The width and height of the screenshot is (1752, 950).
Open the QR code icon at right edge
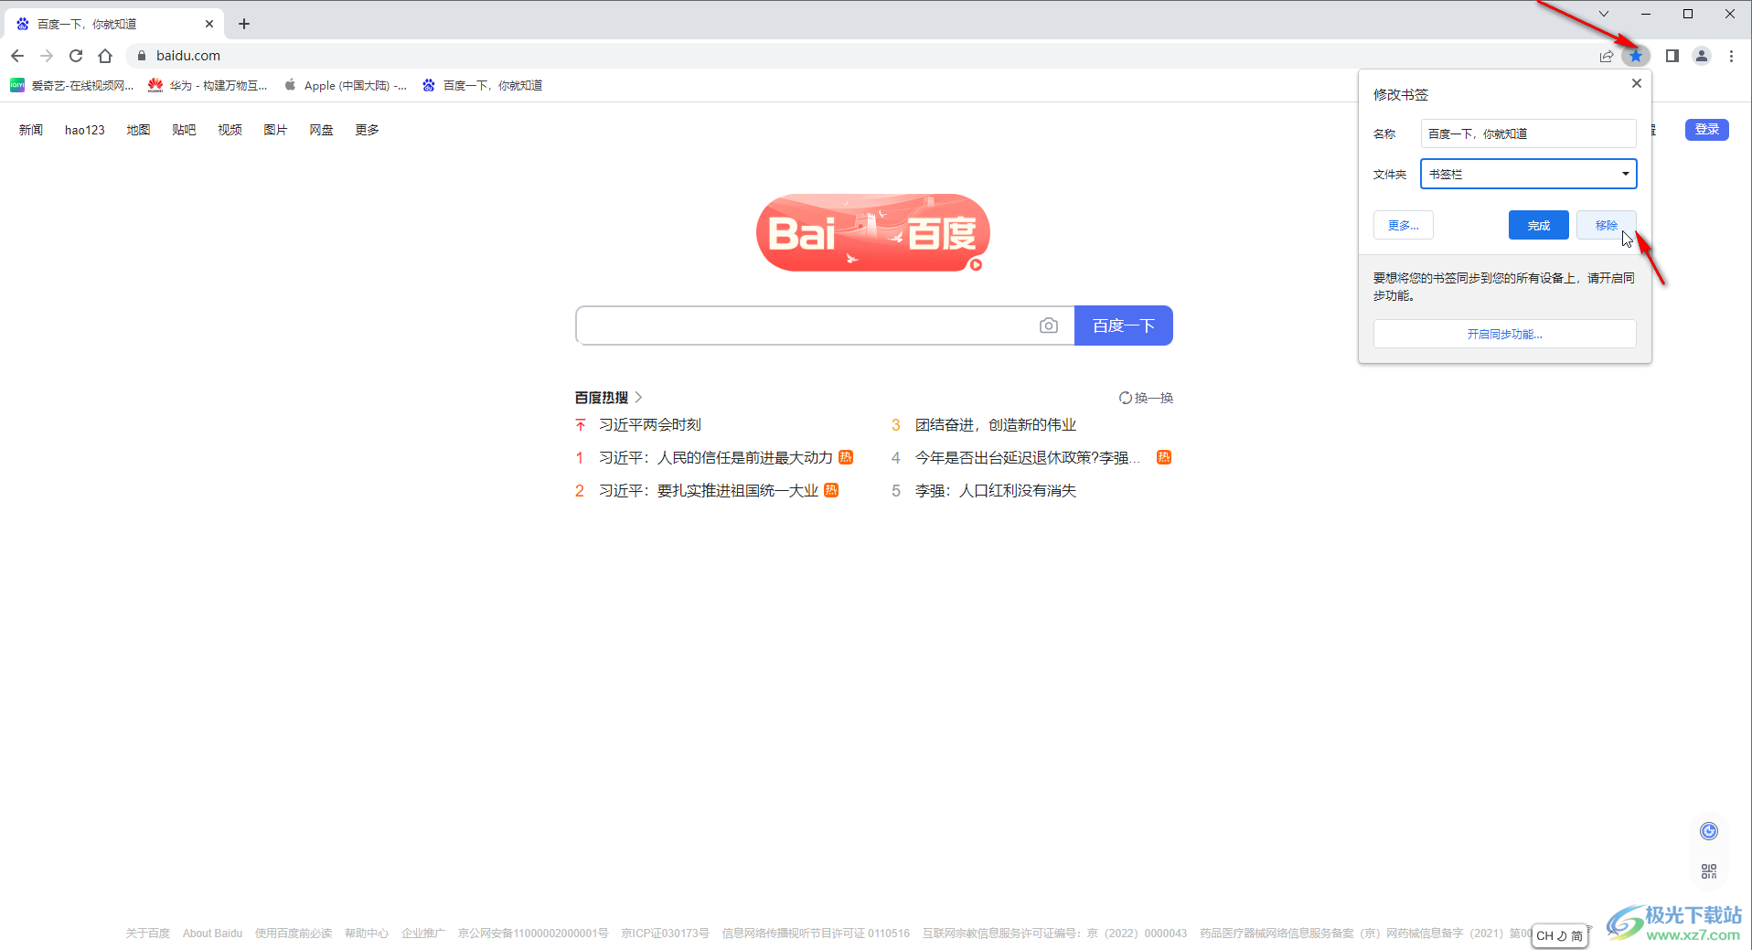click(1709, 871)
